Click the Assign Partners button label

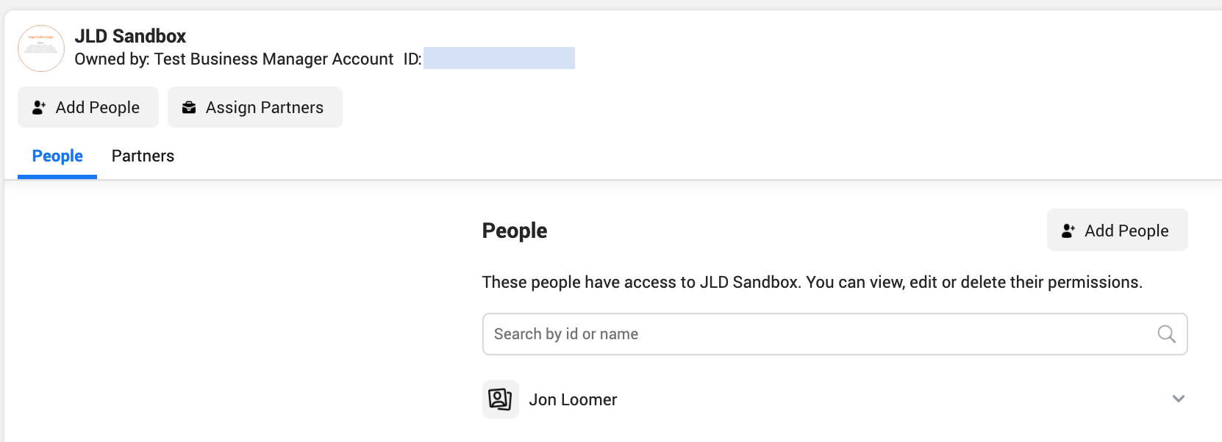[265, 107]
